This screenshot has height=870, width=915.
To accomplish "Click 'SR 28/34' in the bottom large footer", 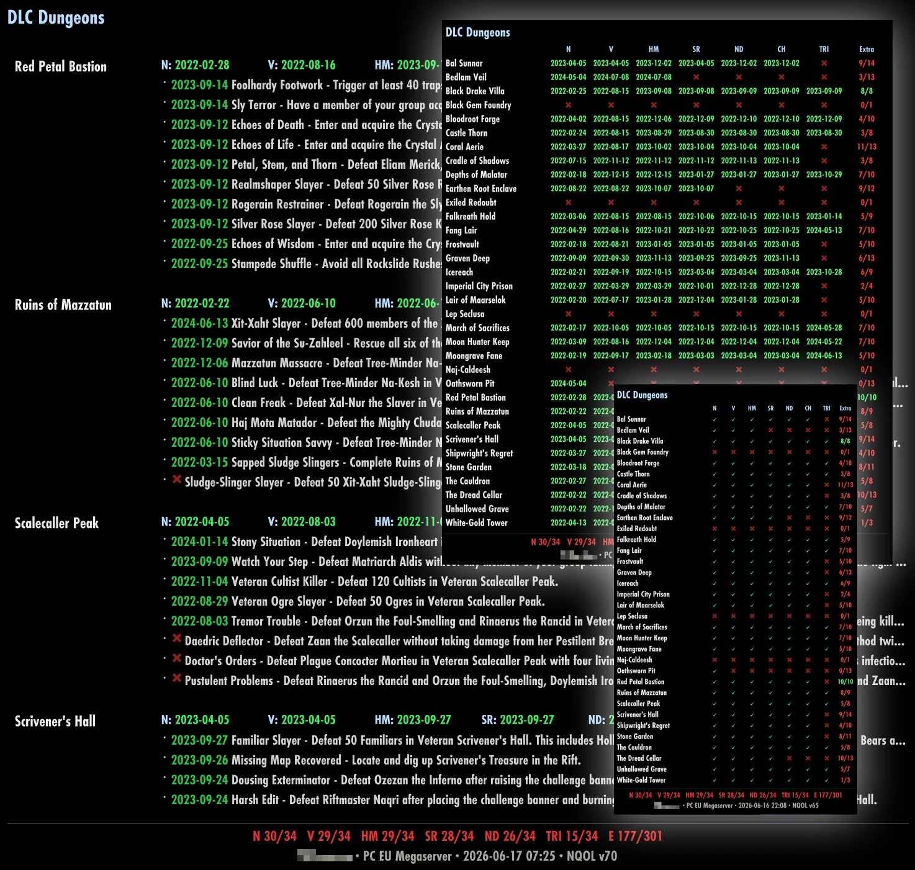I will click(449, 836).
